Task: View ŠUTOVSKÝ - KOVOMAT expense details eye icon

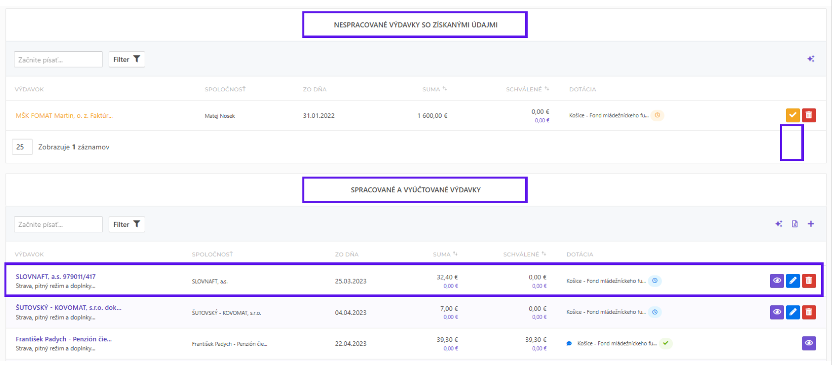Action: click(x=777, y=312)
